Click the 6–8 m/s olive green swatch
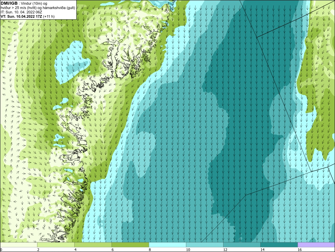This screenshot has height=252, width=335. coord(130,245)
